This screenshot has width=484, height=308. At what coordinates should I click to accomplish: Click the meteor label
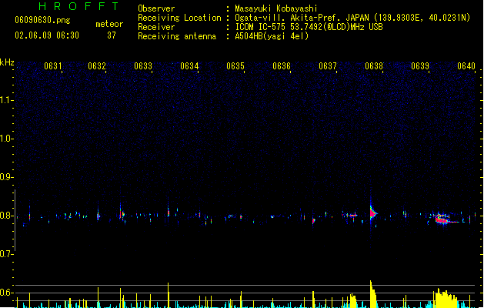(109, 24)
